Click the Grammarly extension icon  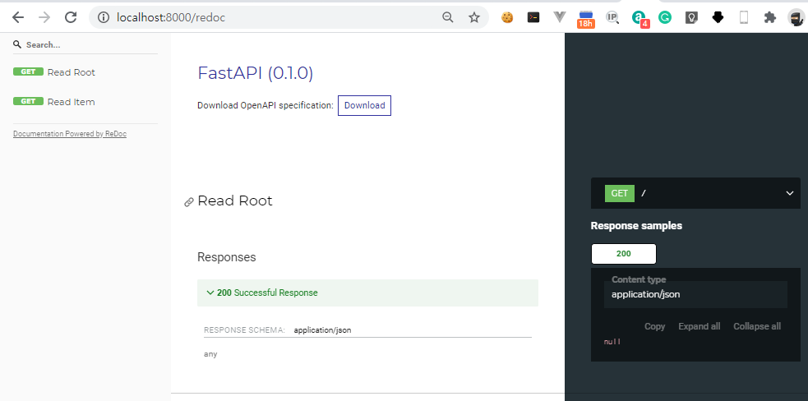click(665, 17)
